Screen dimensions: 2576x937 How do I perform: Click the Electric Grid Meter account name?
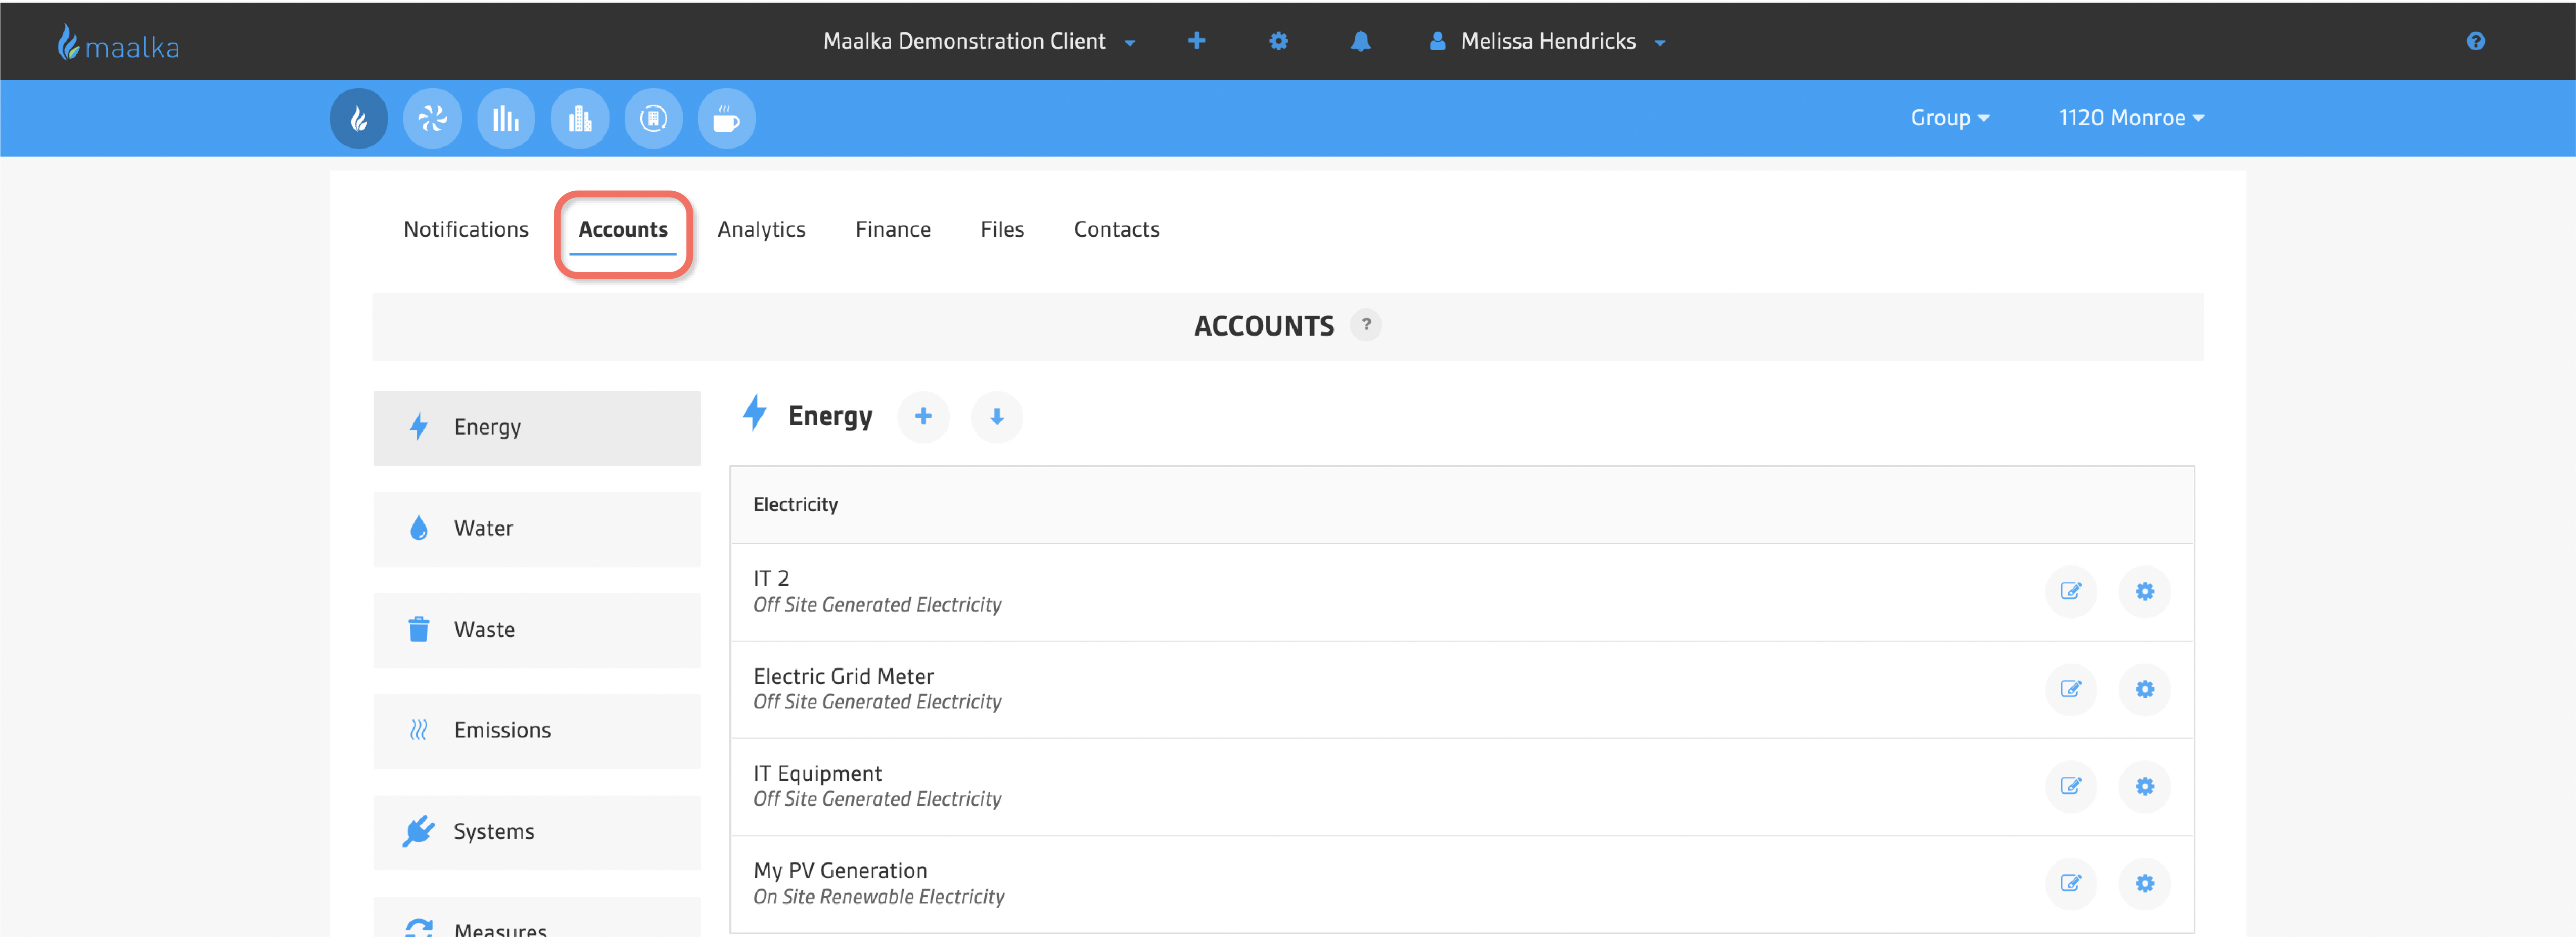(843, 676)
